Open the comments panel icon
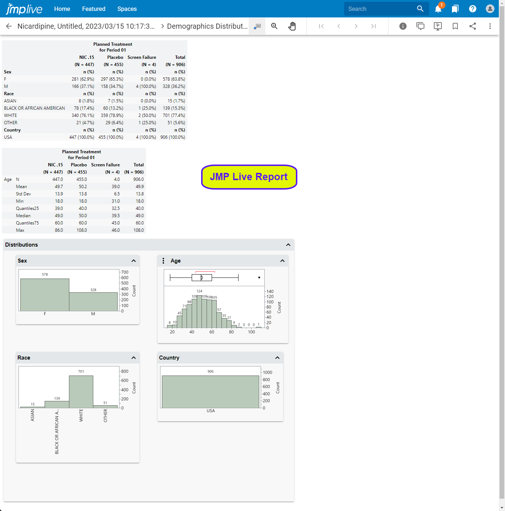Viewport: 505px width, 511px height. 420,26
